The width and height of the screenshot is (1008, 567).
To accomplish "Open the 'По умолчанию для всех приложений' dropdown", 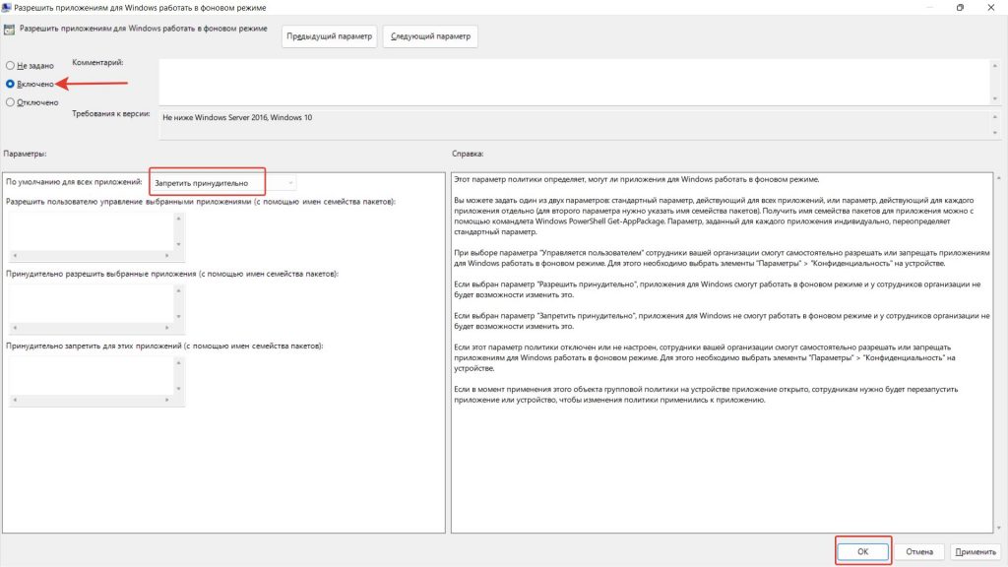I will (x=223, y=183).
